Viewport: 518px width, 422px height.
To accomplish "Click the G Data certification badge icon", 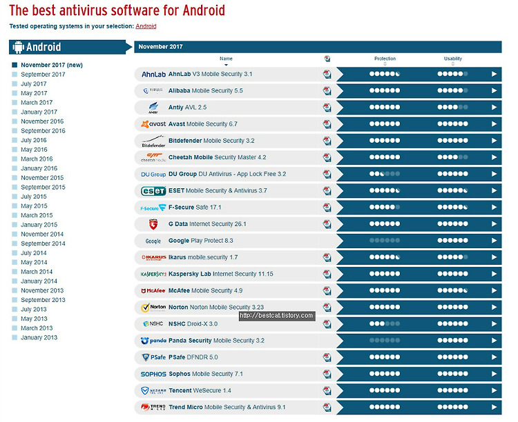I will click(327, 223).
